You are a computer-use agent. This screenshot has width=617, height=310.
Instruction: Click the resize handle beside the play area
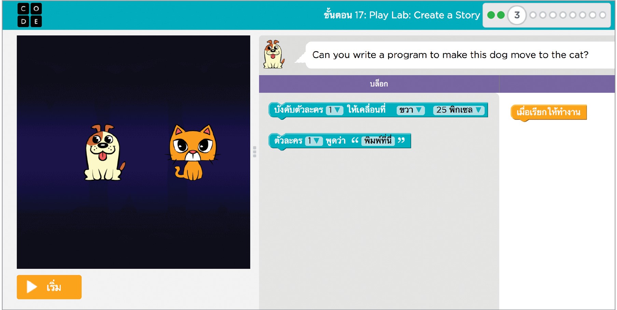[255, 152]
